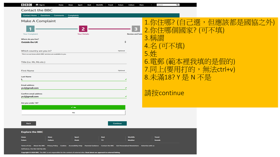280x157 pixels.
Task: Open footer Home link
Action: 24,137
